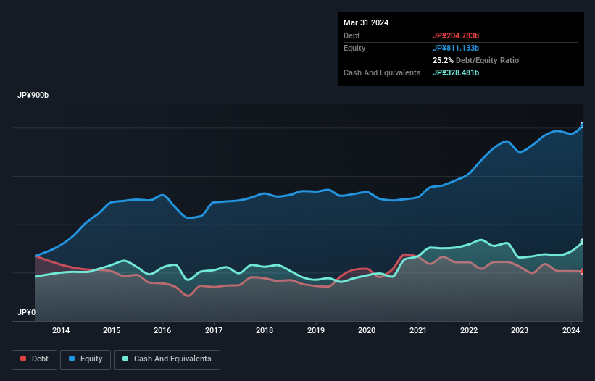This screenshot has height=381, width=595.
Task: Click the Debt value JP¥204.783b
Action: click(456, 35)
